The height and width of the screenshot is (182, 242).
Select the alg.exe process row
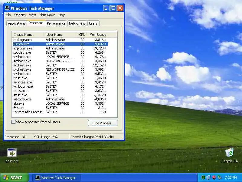(60, 103)
